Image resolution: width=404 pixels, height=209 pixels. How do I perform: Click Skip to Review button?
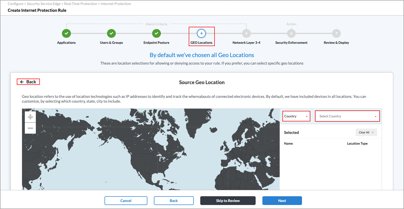[x=228, y=201]
